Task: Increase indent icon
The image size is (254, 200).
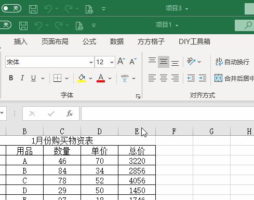Action: (x=203, y=78)
